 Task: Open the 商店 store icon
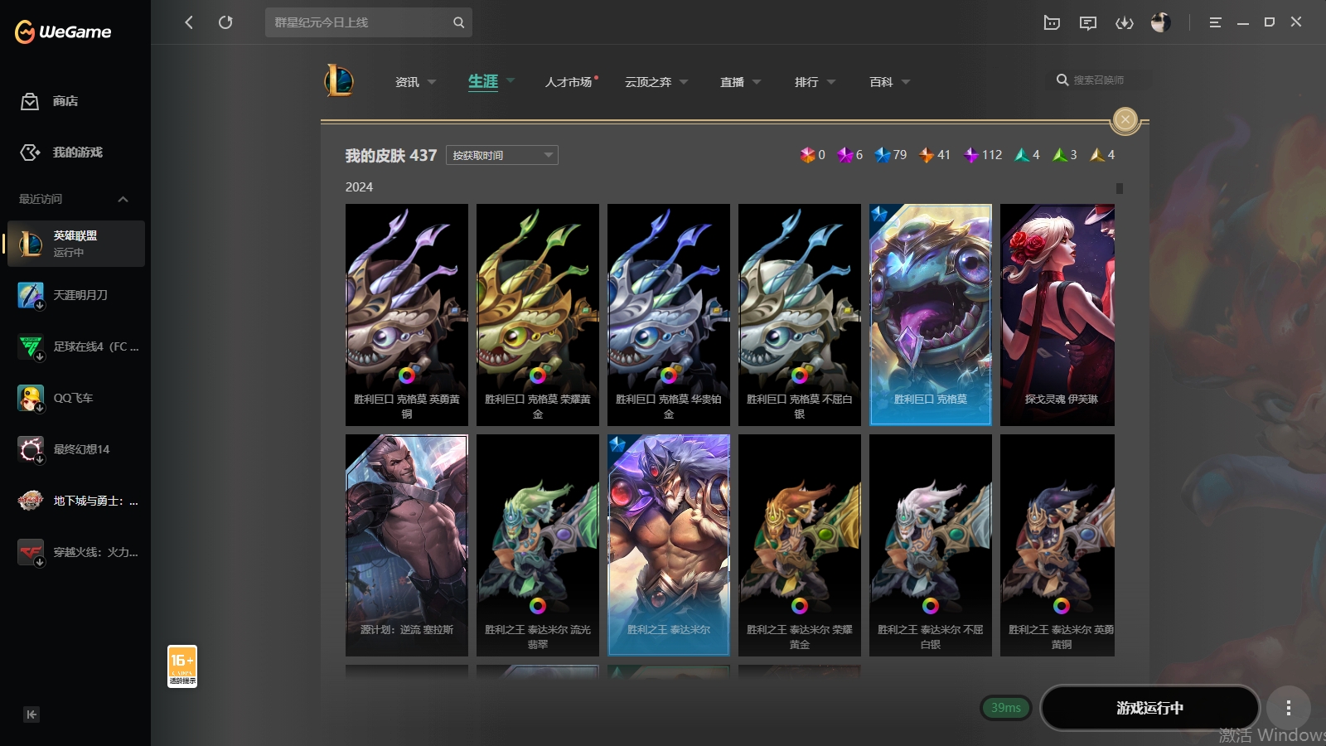click(30, 101)
